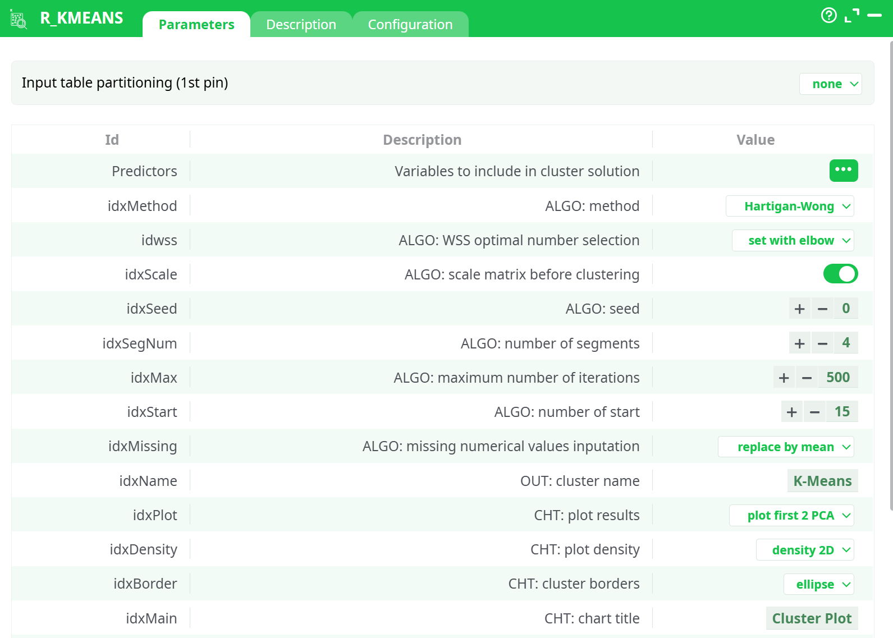Click the R_KMEANS node icon in header
This screenshot has height=638, width=893.
coord(19,20)
